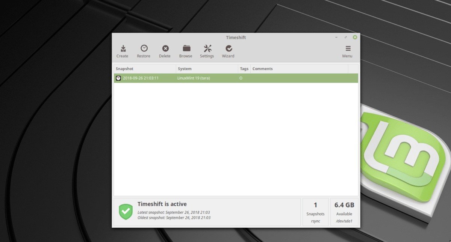Screen dimensions: 451x242
Task: Launch the setup Wizard
Action: tap(228, 51)
